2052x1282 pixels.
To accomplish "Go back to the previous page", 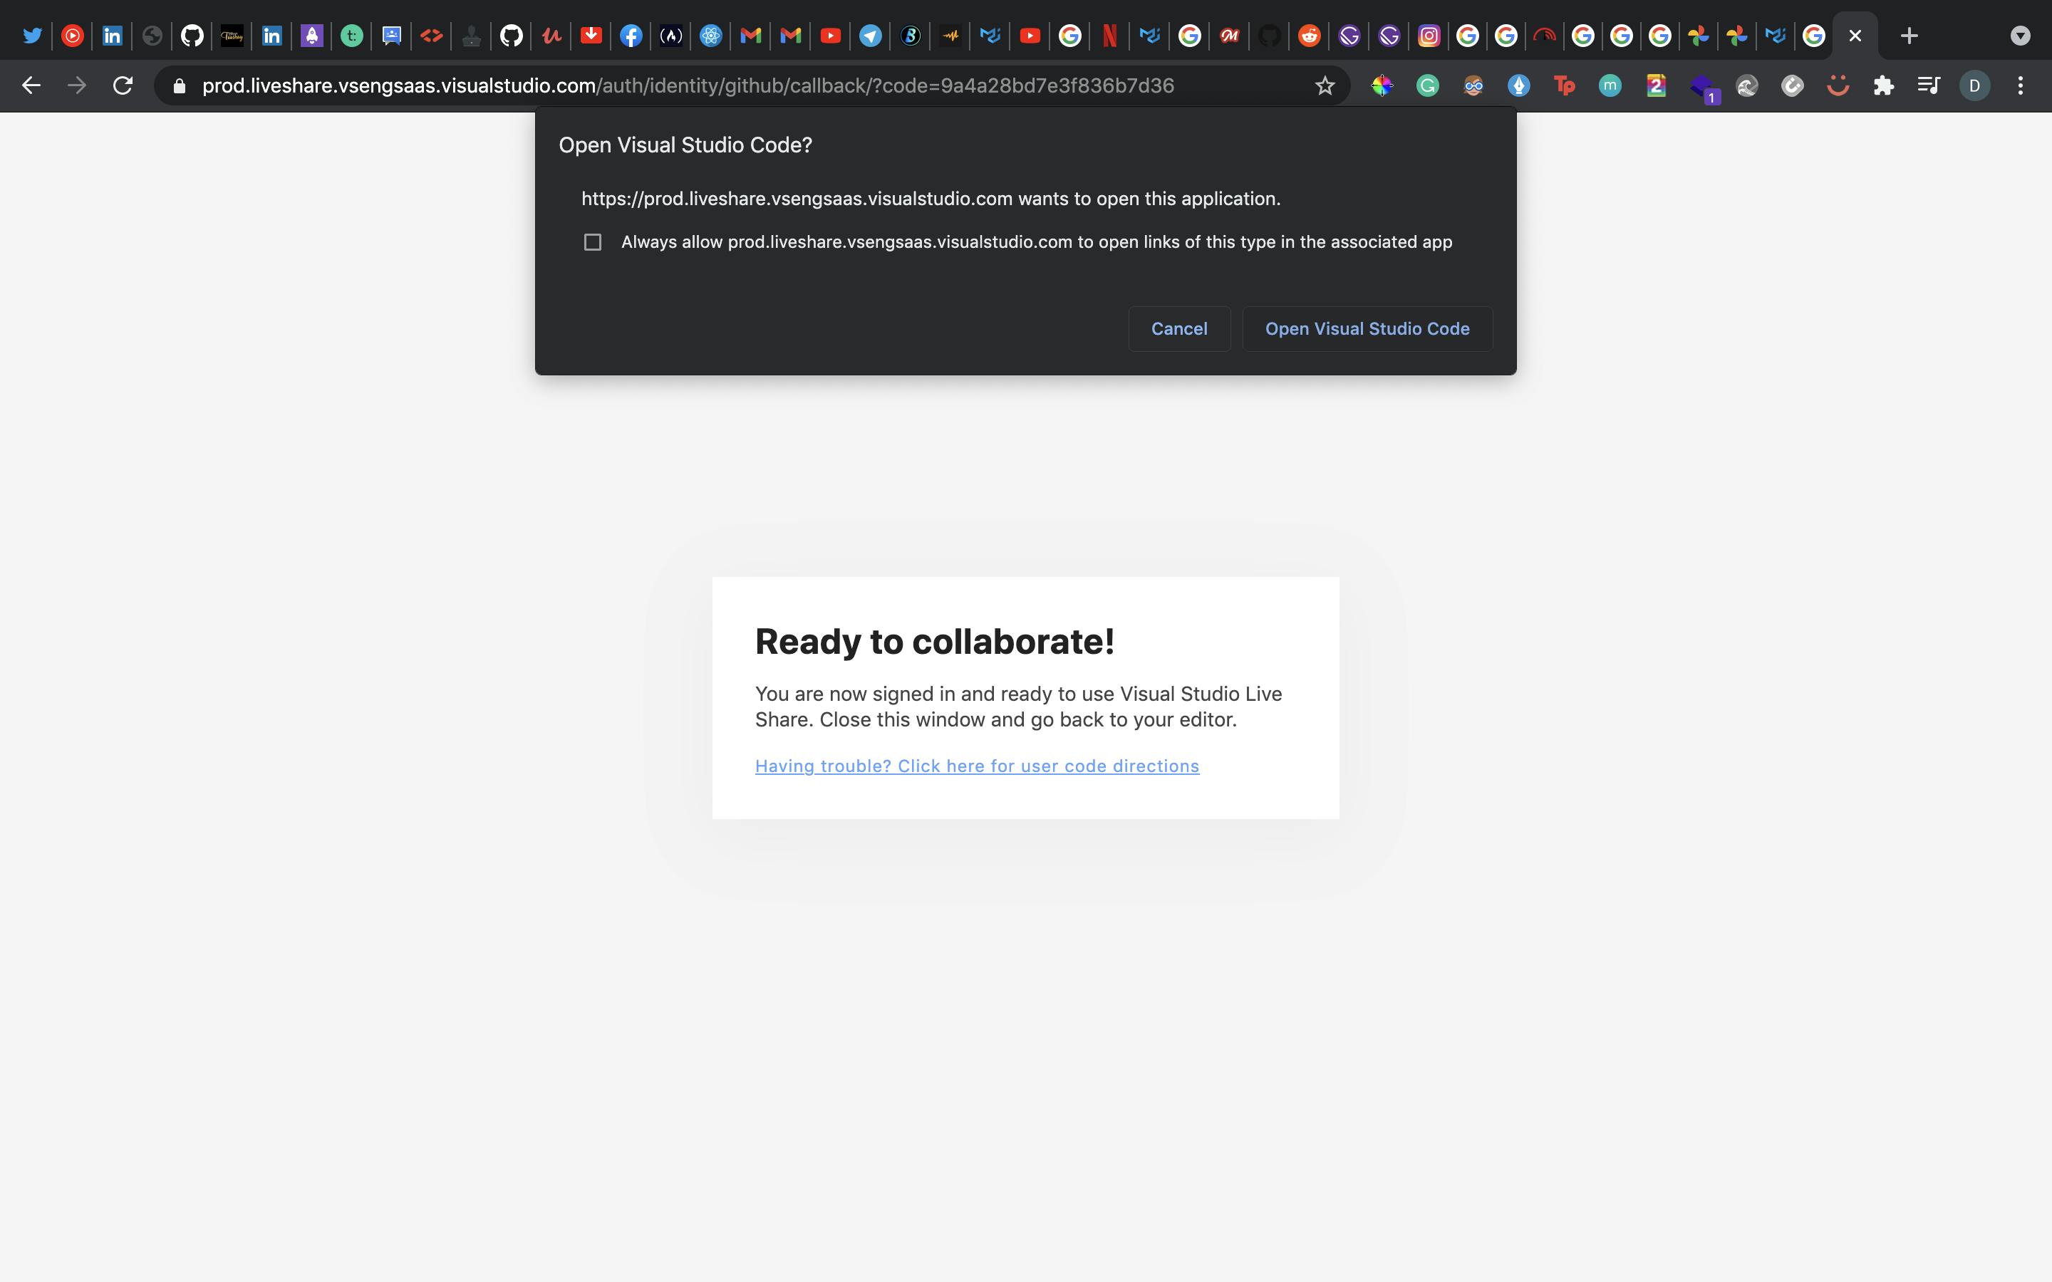I will click(x=31, y=85).
